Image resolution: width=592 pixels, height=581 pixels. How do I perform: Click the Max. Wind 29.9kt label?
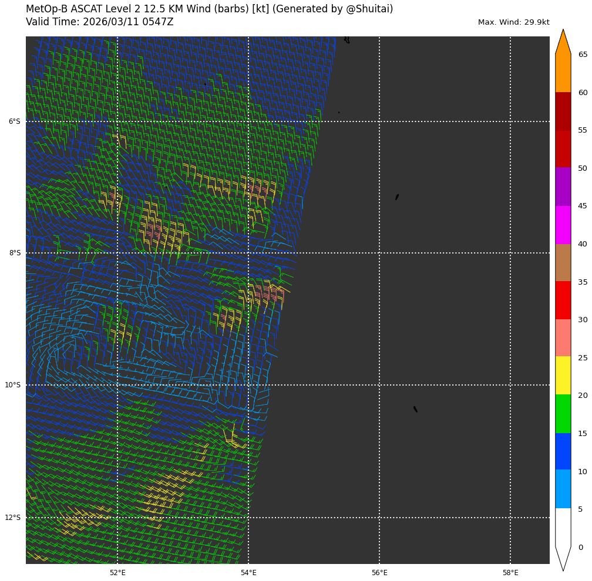click(x=513, y=22)
